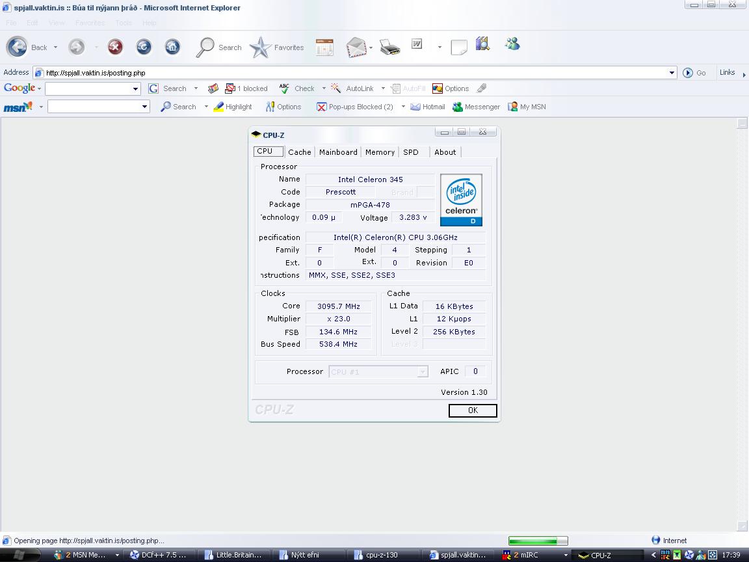749x562 pixels.
Task: Toggle Google popup blocker '1 blocked'
Action: [246, 88]
